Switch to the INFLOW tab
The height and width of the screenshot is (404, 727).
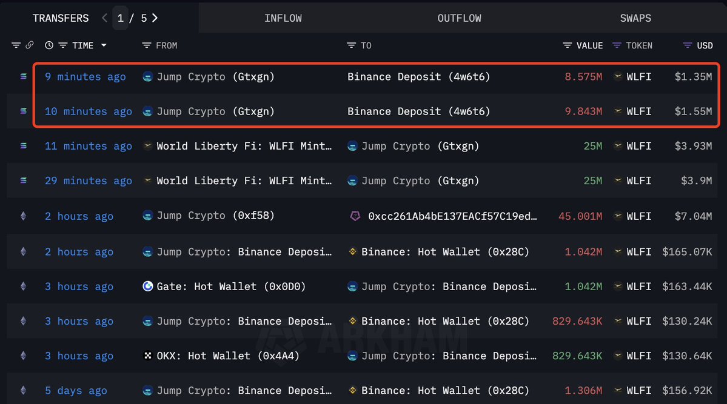[283, 18]
